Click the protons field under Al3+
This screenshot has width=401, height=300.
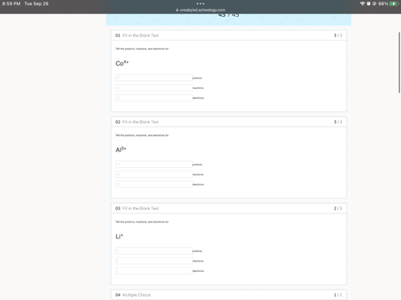point(154,164)
